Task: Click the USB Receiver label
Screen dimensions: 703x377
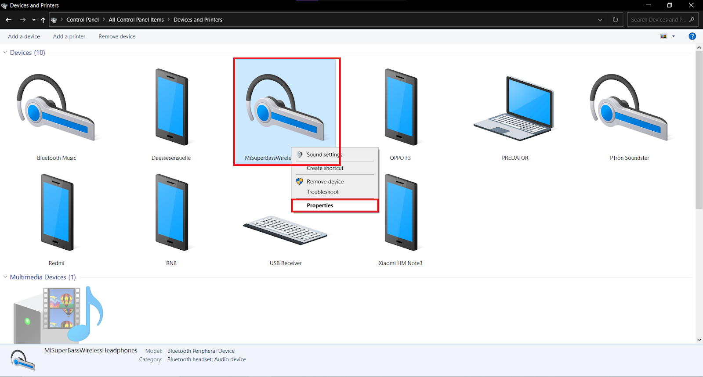Action: (286, 263)
